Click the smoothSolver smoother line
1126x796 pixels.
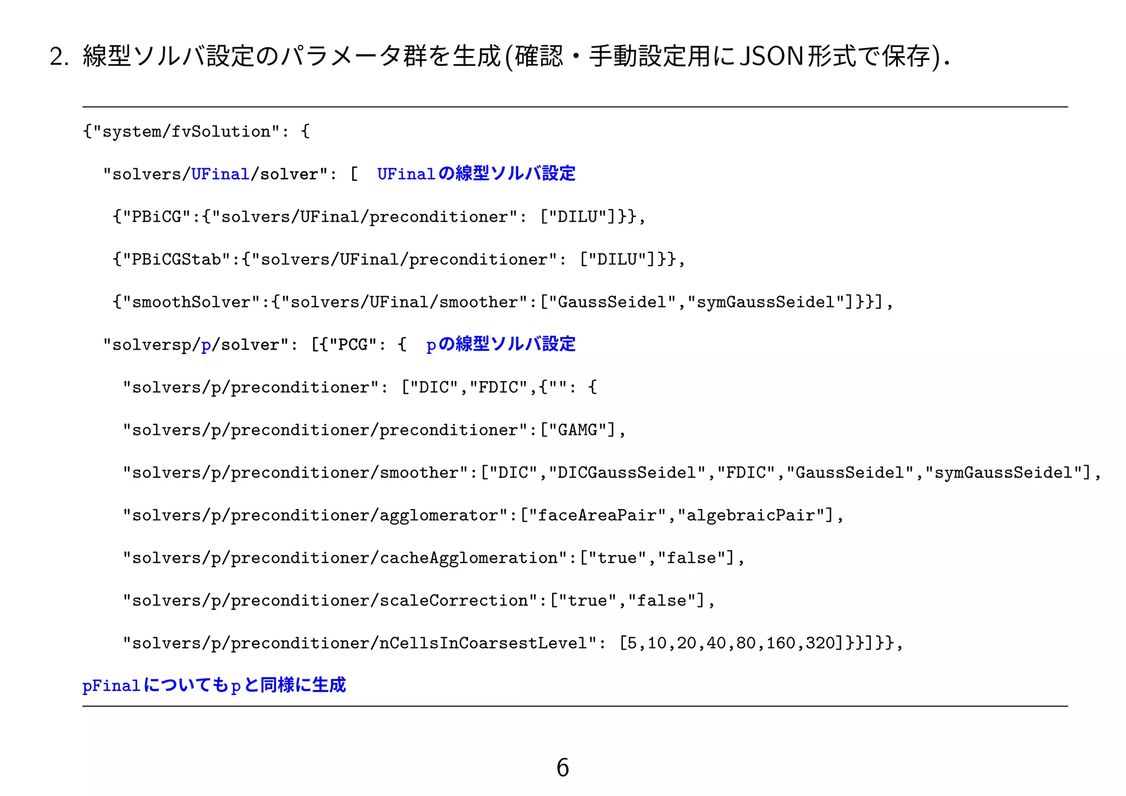(x=503, y=302)
